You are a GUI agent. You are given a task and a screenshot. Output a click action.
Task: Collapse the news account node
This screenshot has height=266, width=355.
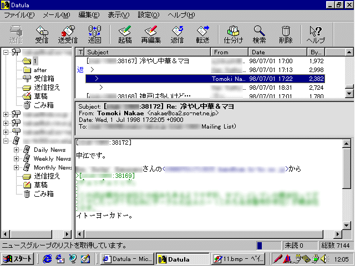tap(6, 141)
